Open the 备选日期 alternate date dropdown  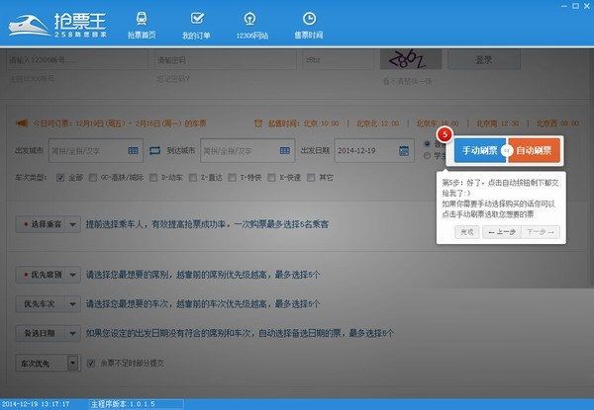pos(49,333)
